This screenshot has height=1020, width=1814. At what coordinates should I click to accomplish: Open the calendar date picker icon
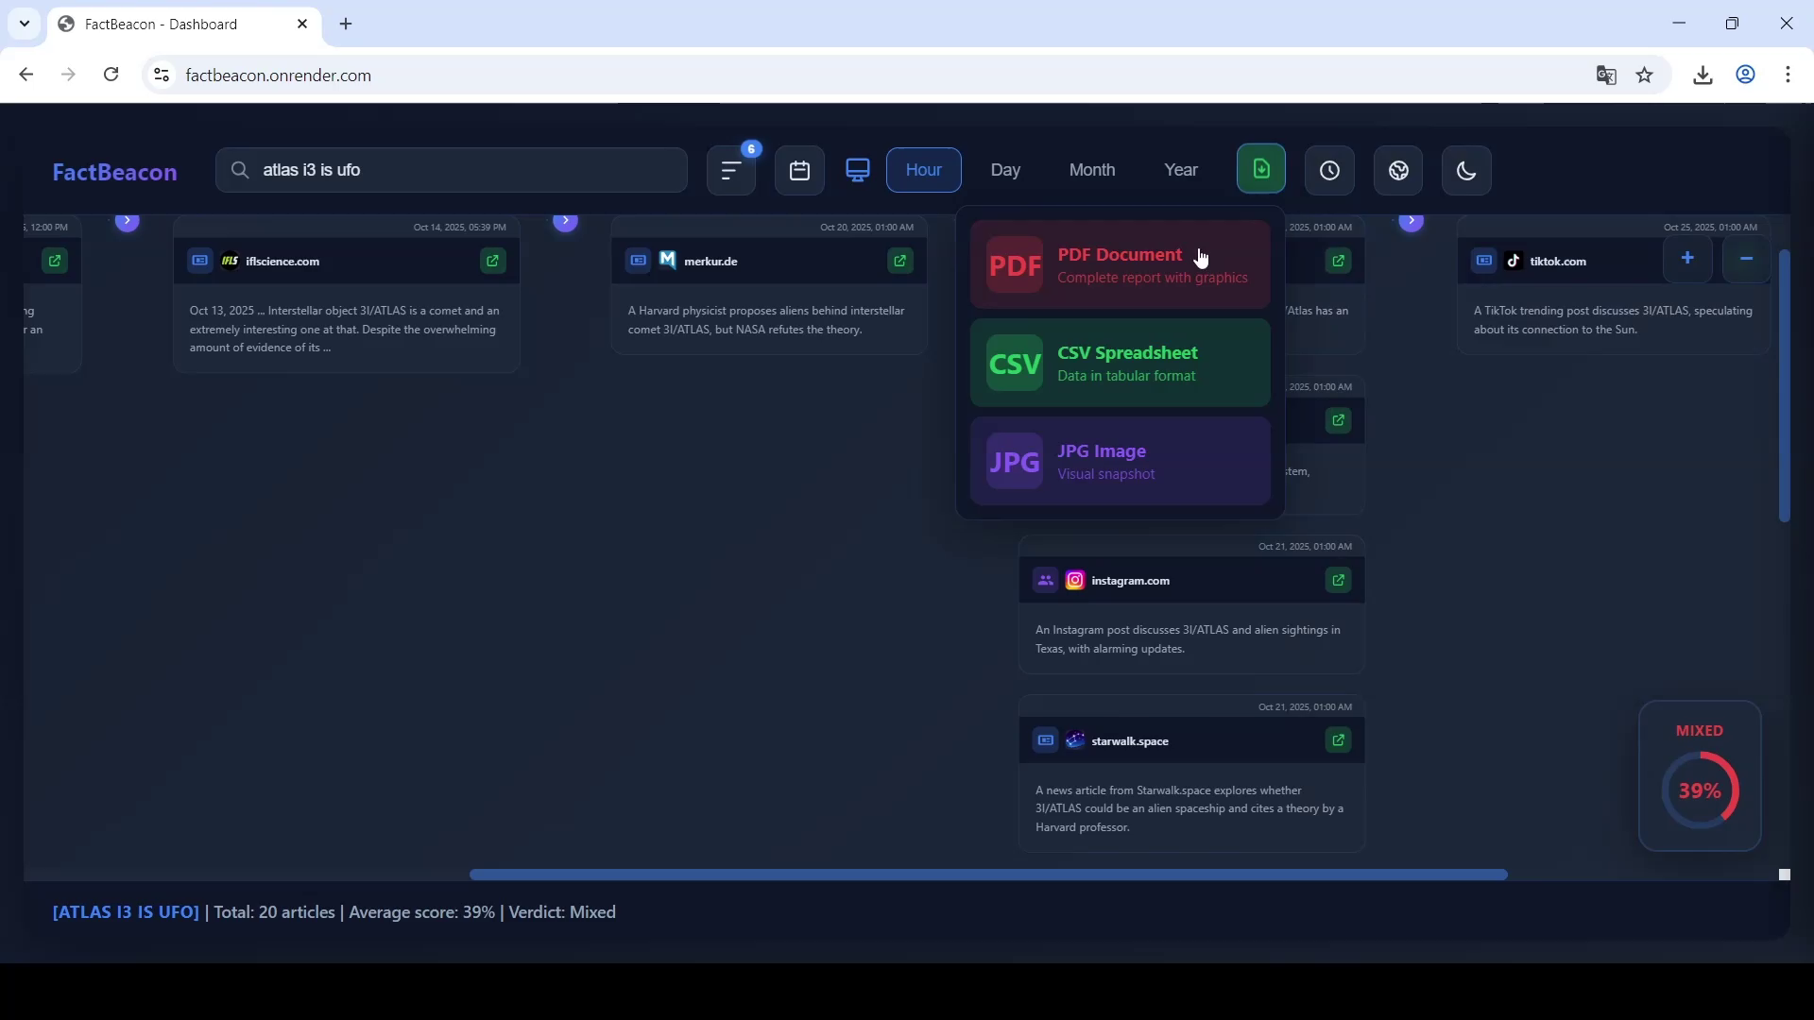(x=799, y=171)
